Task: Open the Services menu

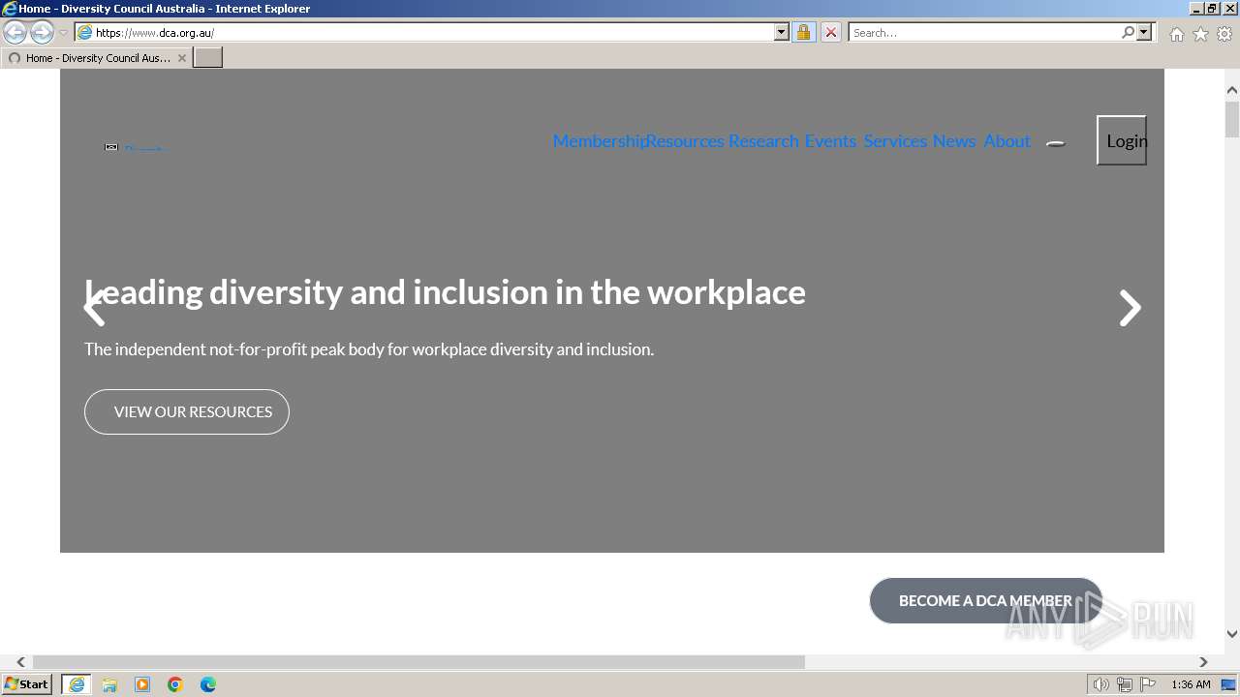Action: pos(895,141)
